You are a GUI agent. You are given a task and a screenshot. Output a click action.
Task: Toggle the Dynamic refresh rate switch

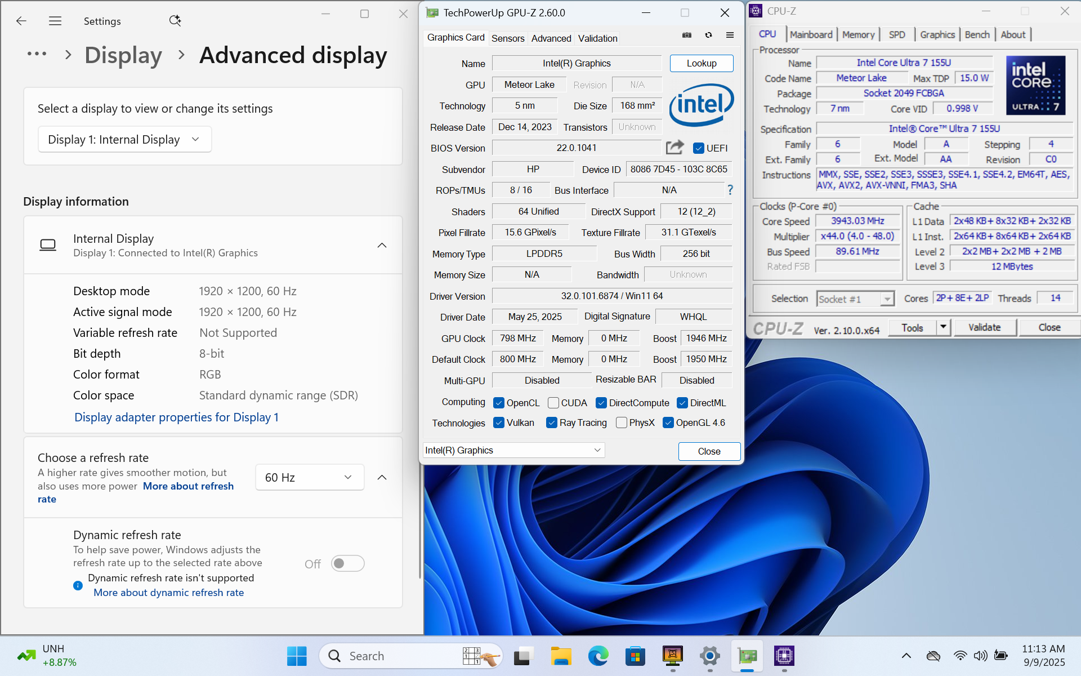click(x=347, y=563)
